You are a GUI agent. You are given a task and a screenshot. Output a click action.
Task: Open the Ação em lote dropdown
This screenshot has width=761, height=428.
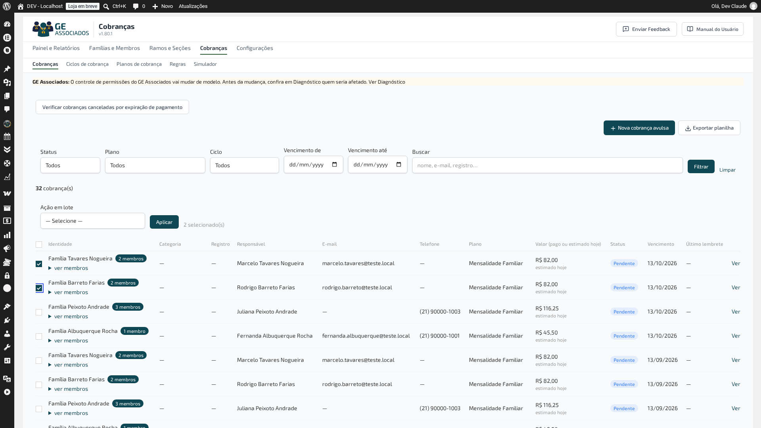click(93, 221)
